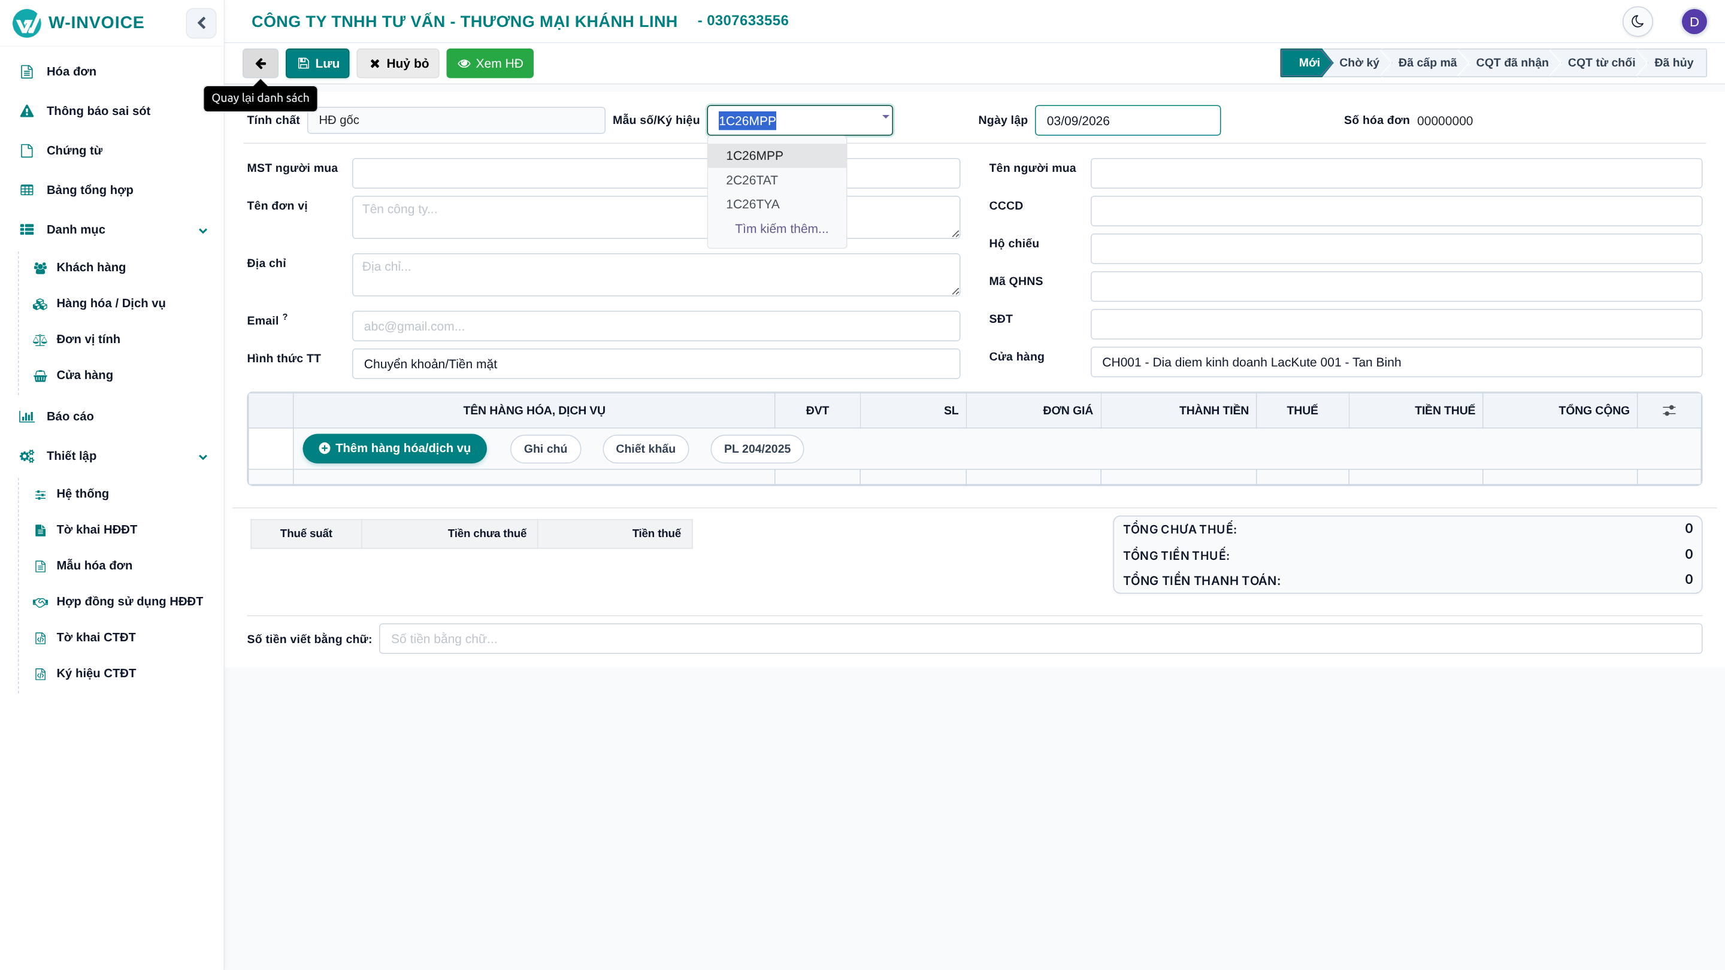The image size is (1725, 970).
Task: Click the Địa chỉ text area
Action: (656, 274)
